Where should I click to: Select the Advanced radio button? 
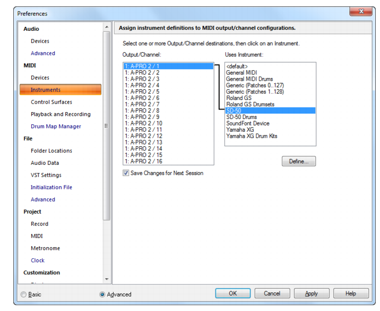[102, 294]
